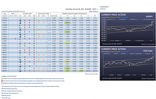Viewport: 156px width, 99px height.
Task: Click the MR: Mean Reversion Forecast definition
Action: pos(9,89)
